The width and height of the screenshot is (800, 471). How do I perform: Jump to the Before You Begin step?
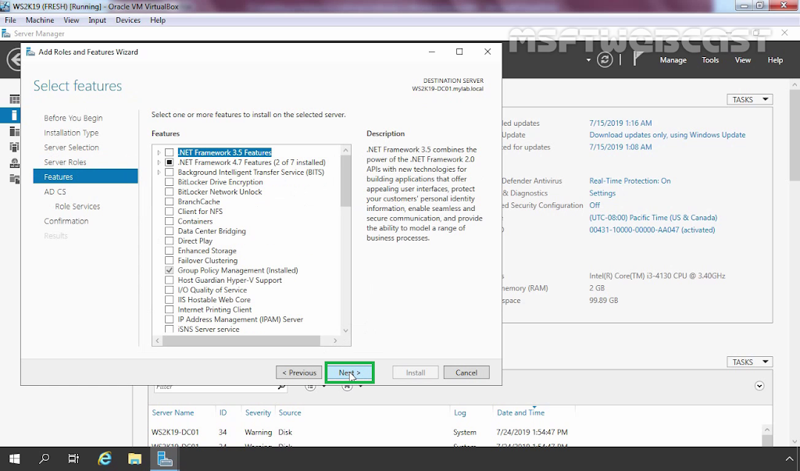pos(73,118)
